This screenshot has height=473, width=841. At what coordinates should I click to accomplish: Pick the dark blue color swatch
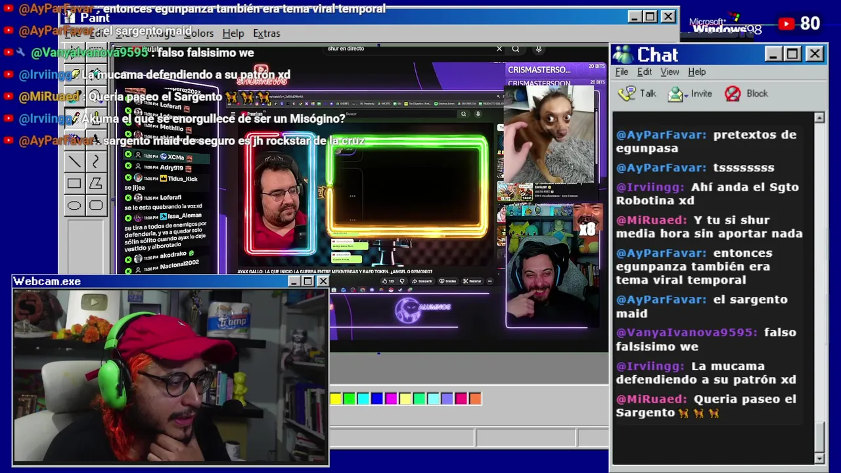[x=377, y=399]
